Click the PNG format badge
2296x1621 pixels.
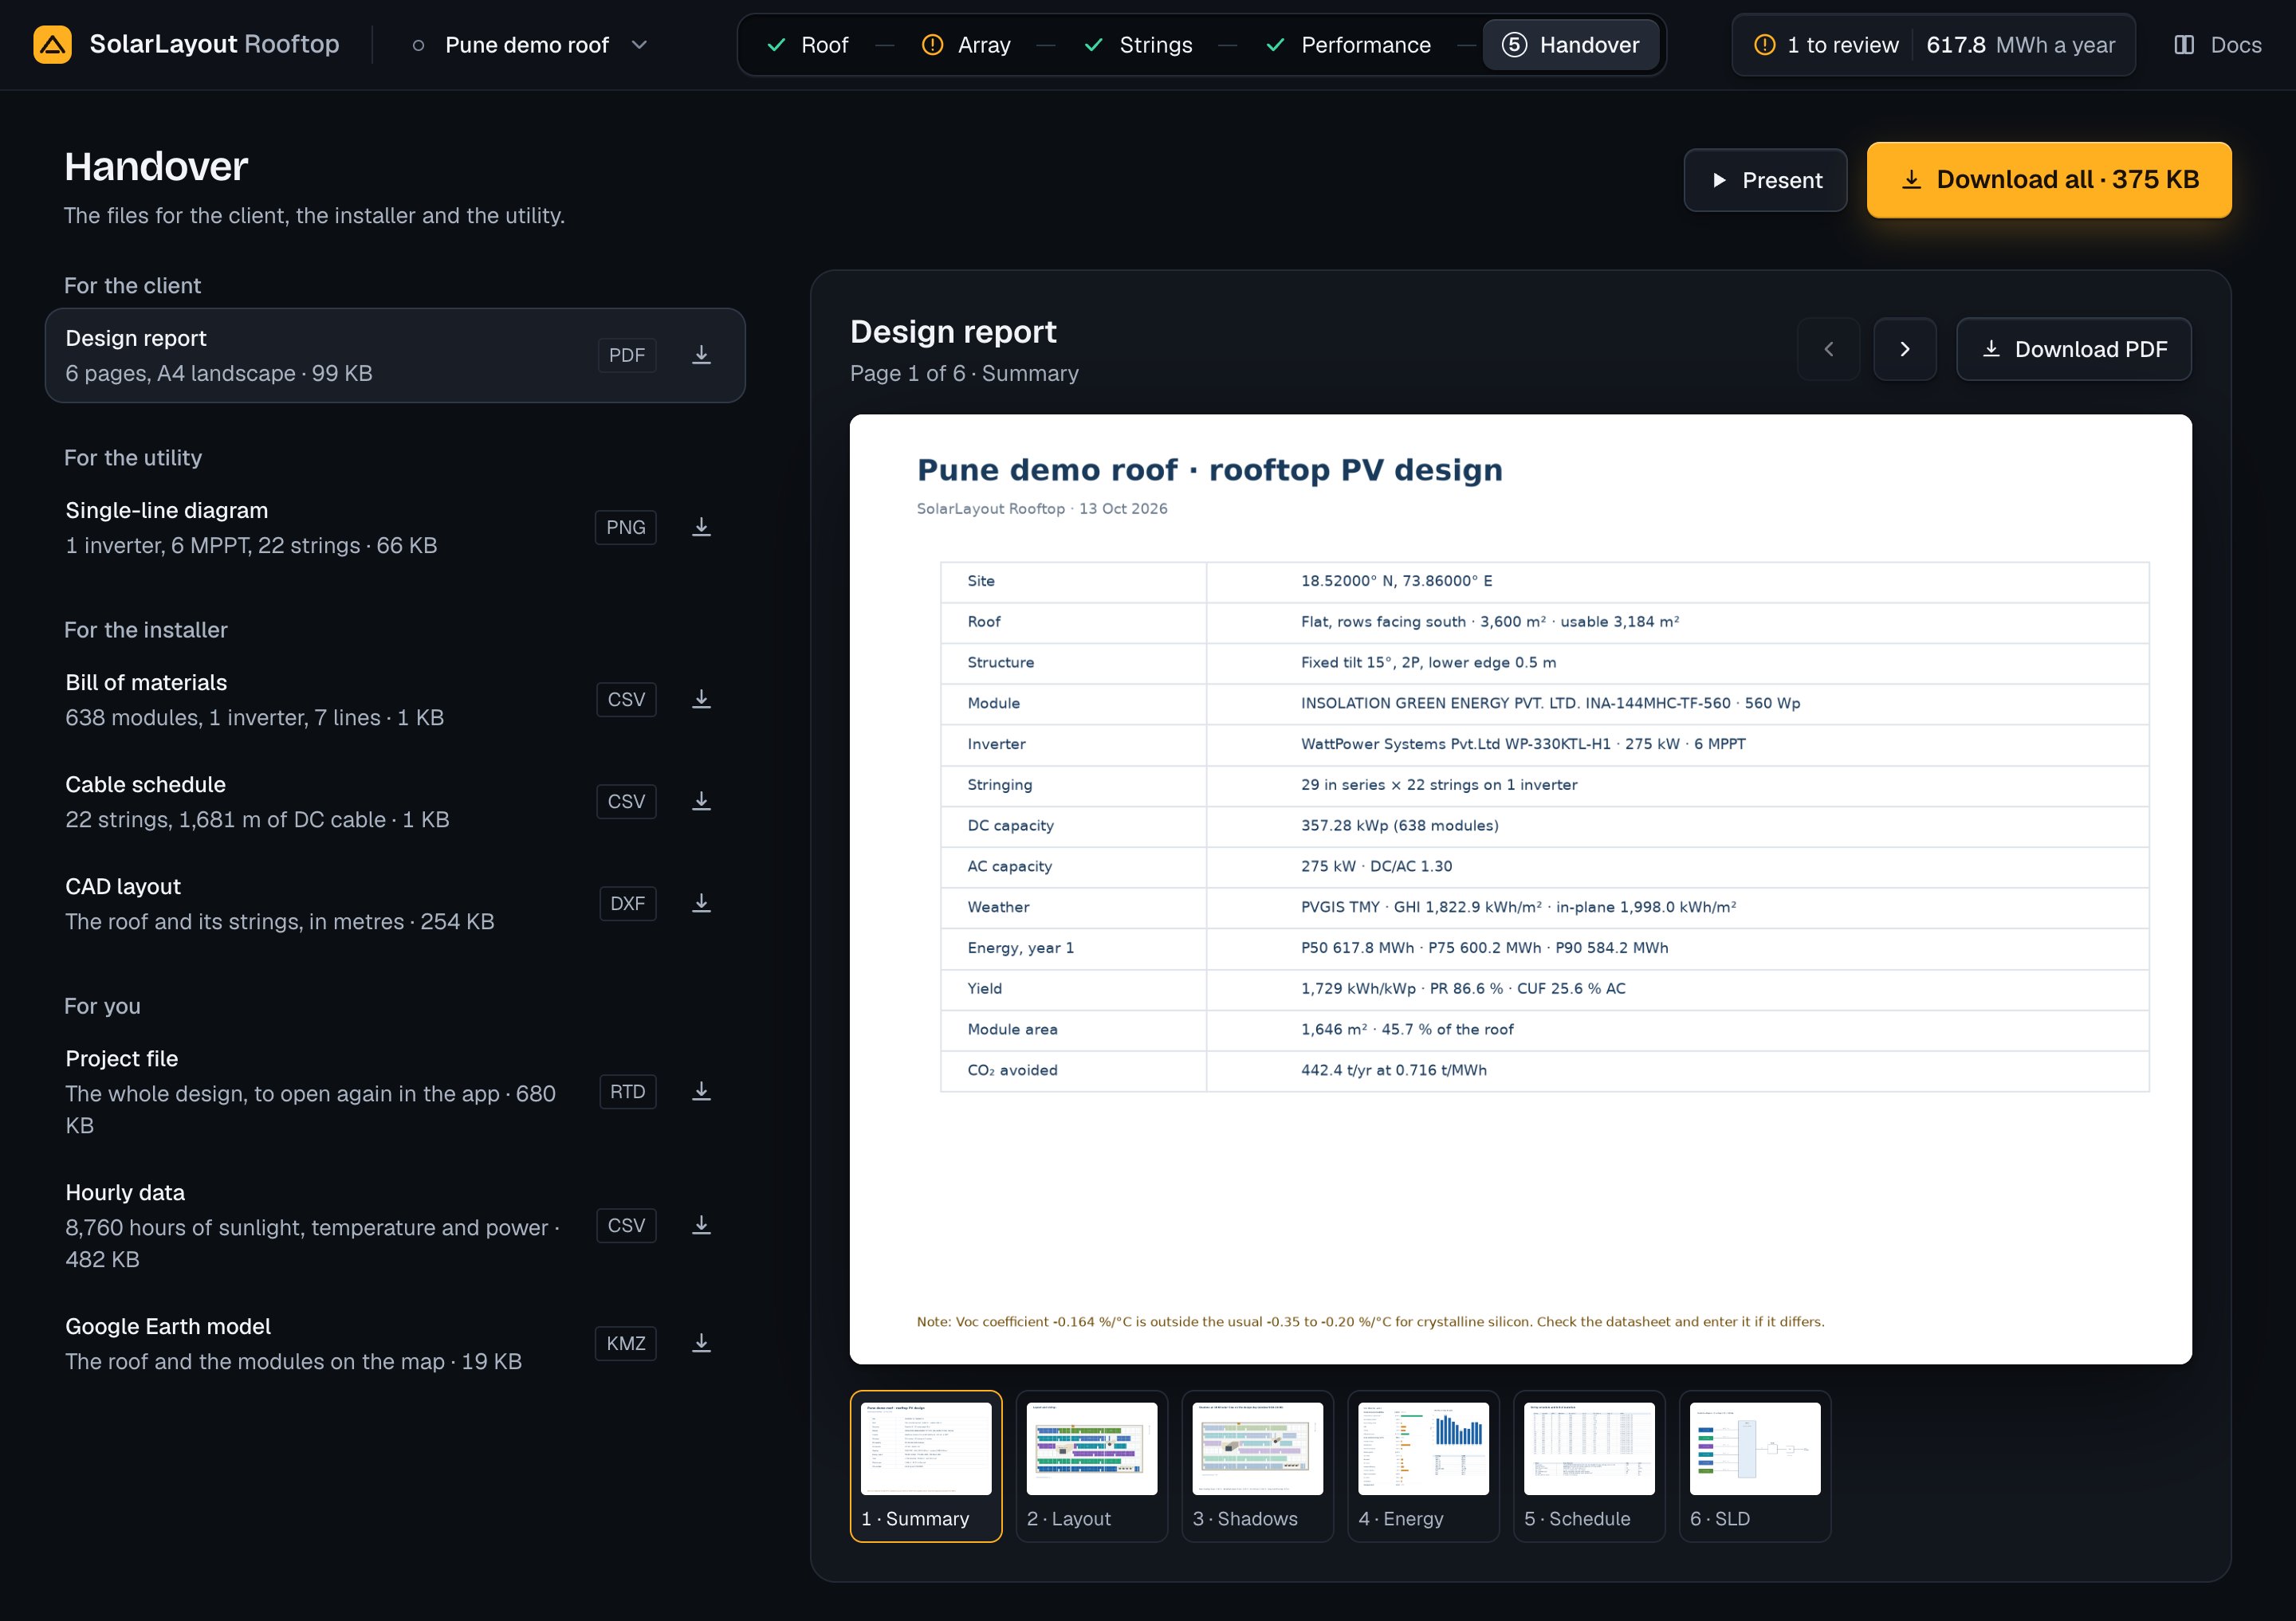pos(626,527)
